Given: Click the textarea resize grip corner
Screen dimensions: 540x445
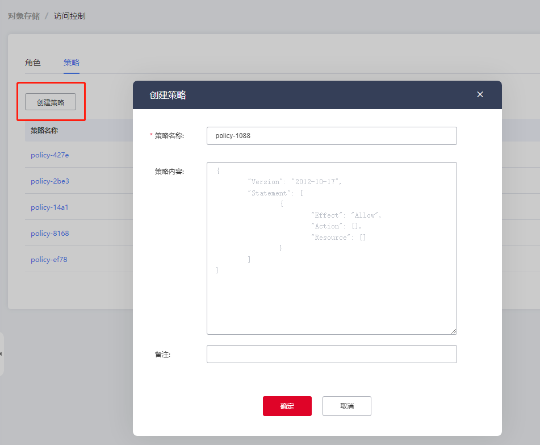Looking at the screenshot, I should pos(454,331).
